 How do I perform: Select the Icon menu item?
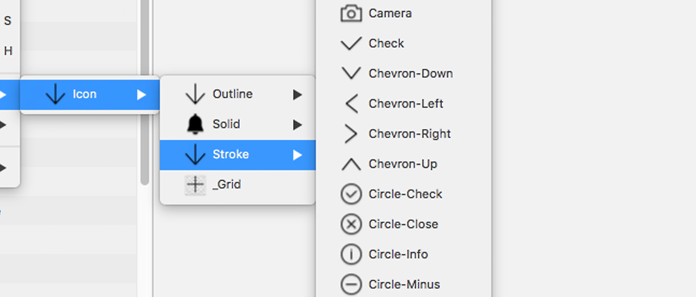[85, 95]
